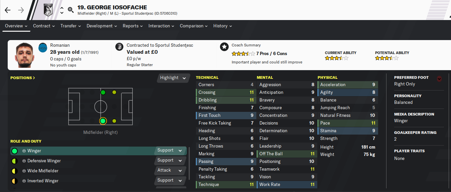Change Winger duty from Support dropdown
The width and height of the screenshot is (451, 192).
(171, 151)
